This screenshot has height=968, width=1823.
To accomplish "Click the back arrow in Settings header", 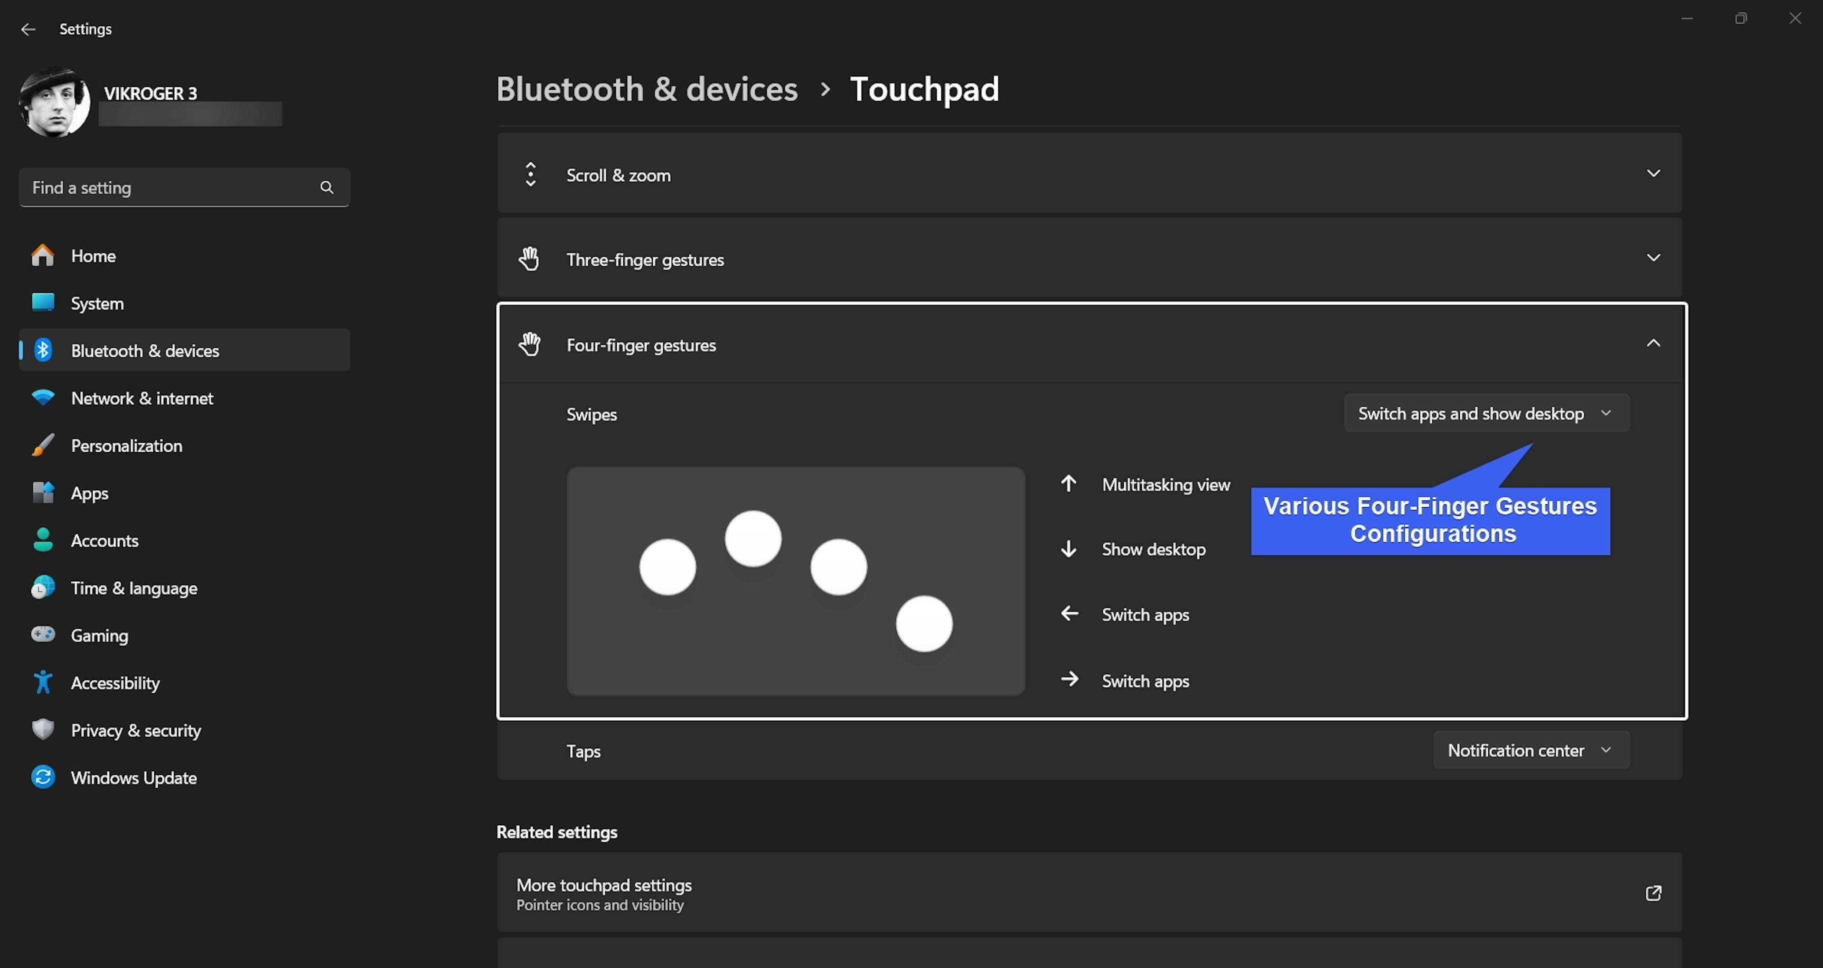I will (28, 29).
